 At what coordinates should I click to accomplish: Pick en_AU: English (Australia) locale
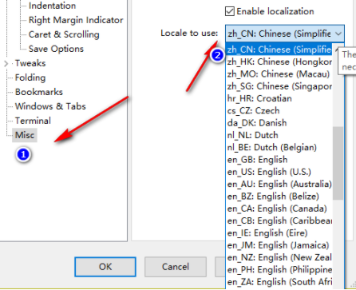click(279, 185)
